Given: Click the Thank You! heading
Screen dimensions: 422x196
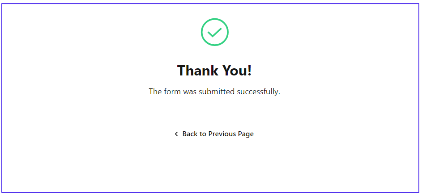Looking at the screenshot, I should [x=214, y=71].
